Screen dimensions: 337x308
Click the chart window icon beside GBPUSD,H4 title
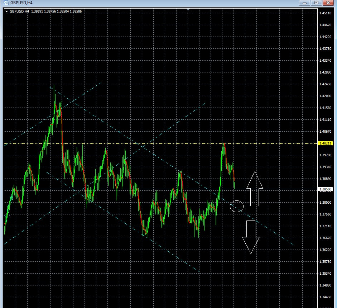click(6, 3)
